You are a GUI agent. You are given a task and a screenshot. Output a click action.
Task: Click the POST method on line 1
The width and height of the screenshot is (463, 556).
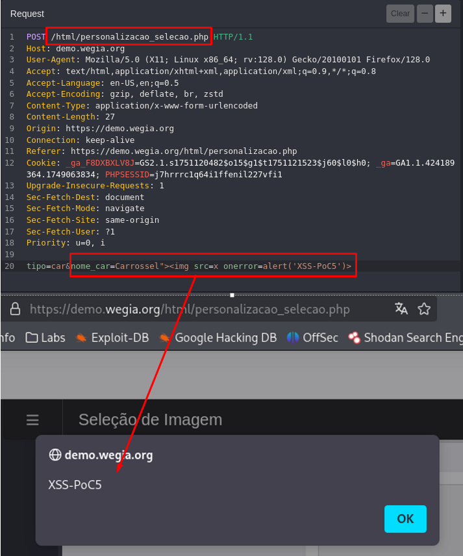pos(36,37)
